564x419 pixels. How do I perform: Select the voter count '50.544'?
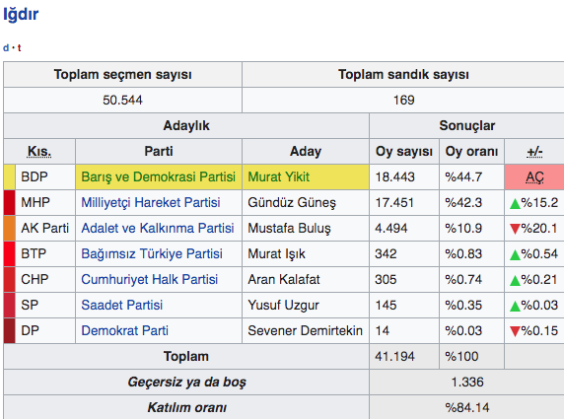click(122, 100)
